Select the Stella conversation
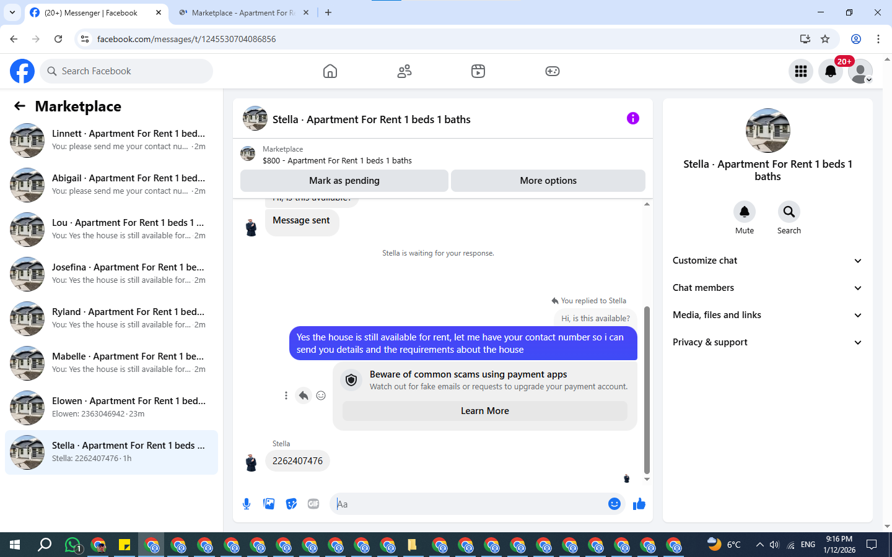 111,452
